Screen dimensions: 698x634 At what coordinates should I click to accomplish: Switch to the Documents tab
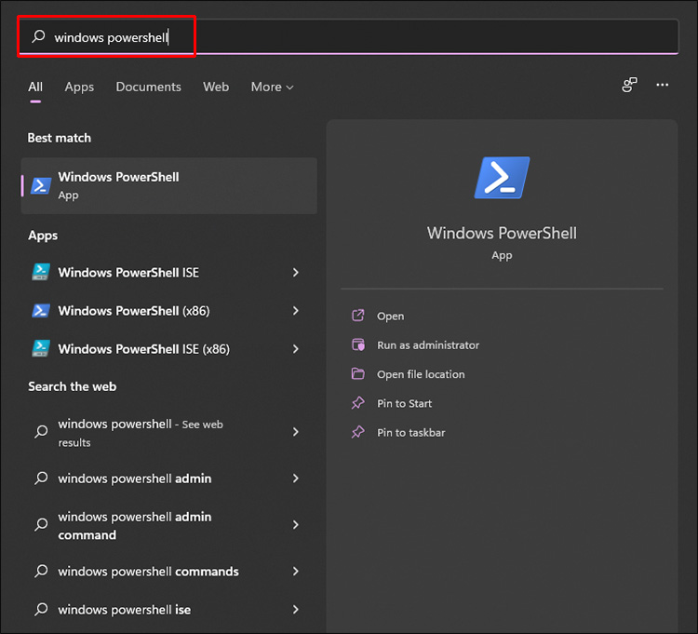[x=148, y=87]
